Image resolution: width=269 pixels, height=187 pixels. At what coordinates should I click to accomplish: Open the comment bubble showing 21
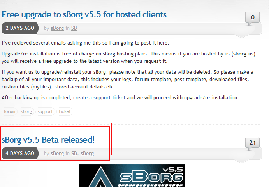[x=252, y=143]
